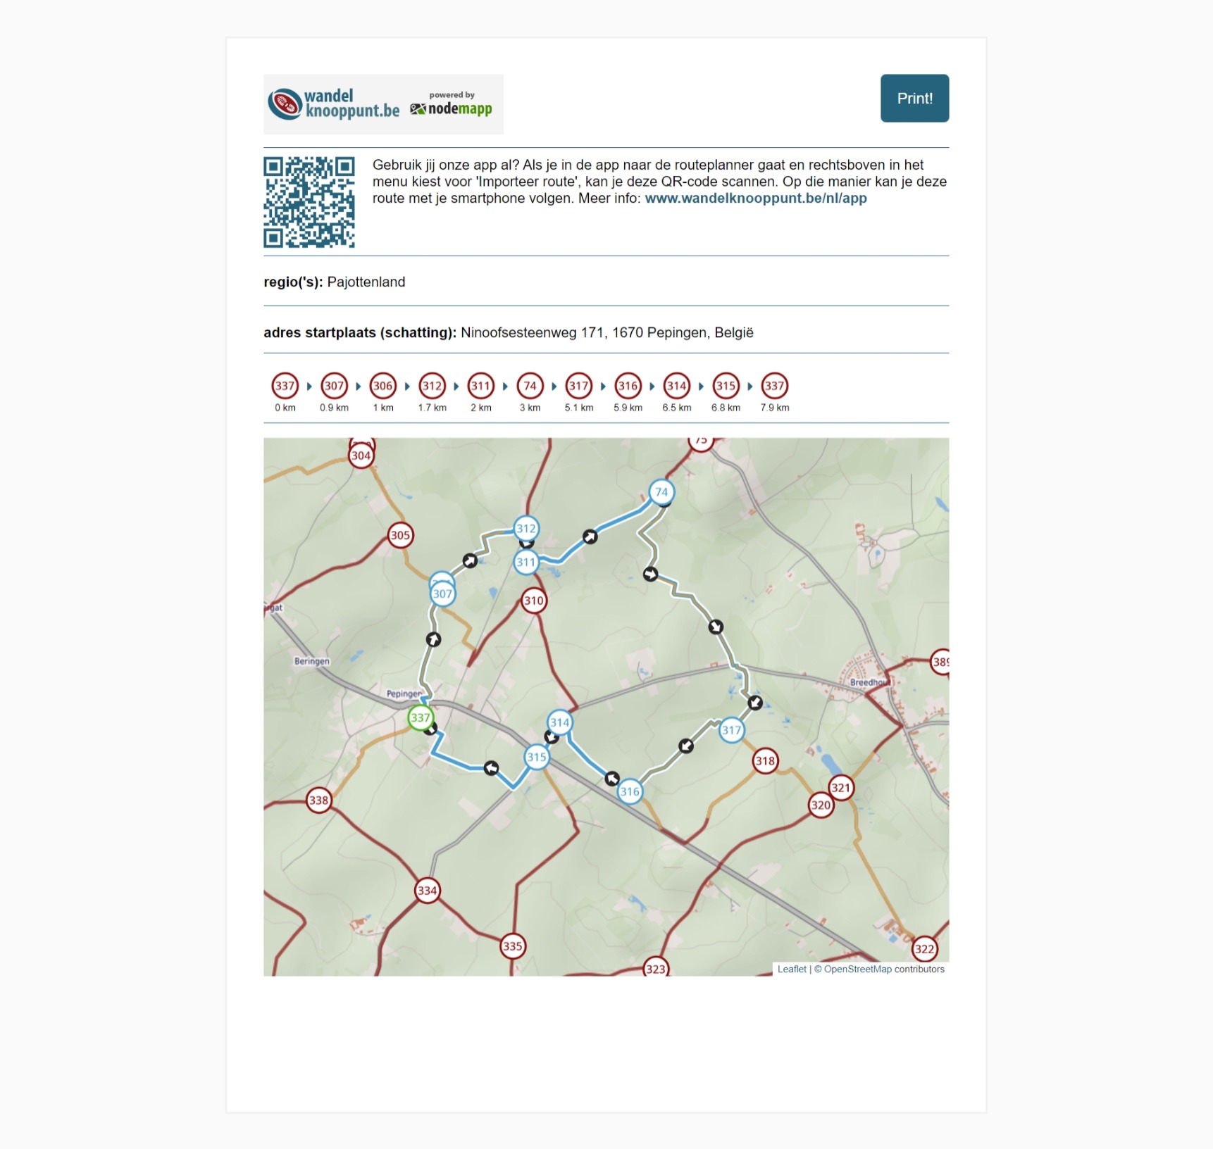This screenshot has width=1213, height=1149.
Task: Click red map marker 304
Action: pos(361,456)
